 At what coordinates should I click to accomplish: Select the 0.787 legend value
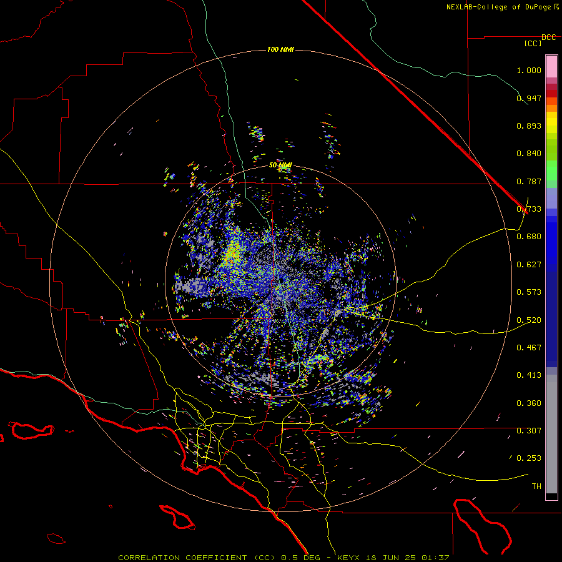coord(529,181)
